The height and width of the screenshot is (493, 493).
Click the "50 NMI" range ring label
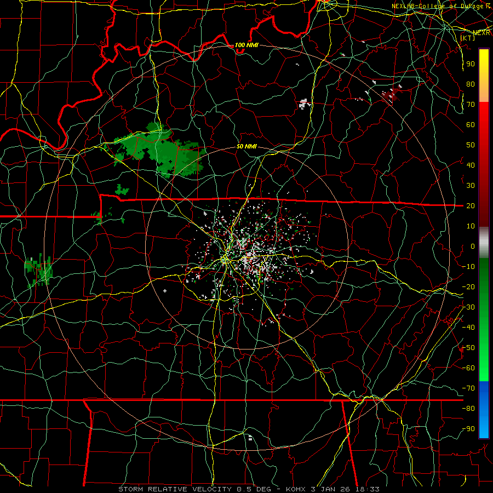pyautogui.click(x=246, y=146)
